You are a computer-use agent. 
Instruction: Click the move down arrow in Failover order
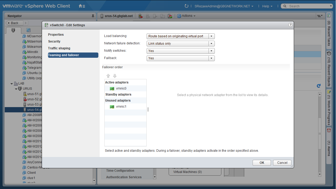click(x=115, y=76)
